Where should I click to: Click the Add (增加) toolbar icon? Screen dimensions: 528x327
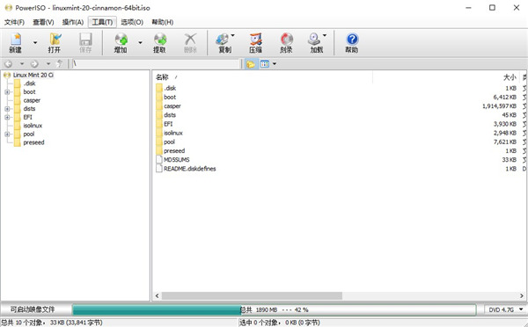click(x=121, y=40)
